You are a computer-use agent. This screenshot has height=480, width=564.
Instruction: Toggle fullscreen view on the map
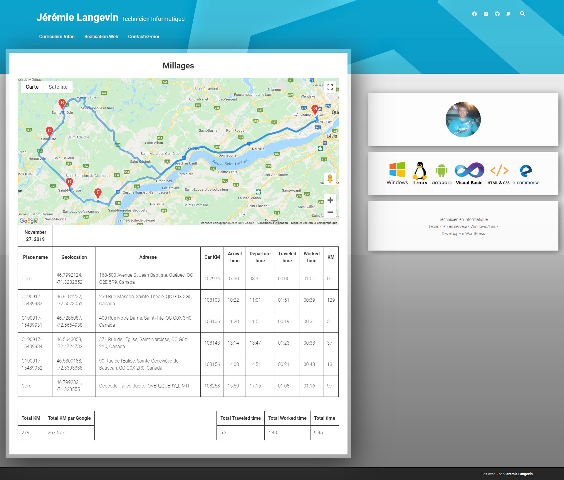330,87
